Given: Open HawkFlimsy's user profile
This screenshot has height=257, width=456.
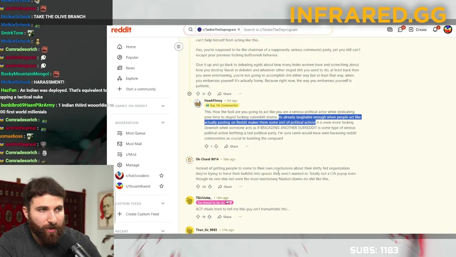Looking at the screenshot, I should pos(213,101).
